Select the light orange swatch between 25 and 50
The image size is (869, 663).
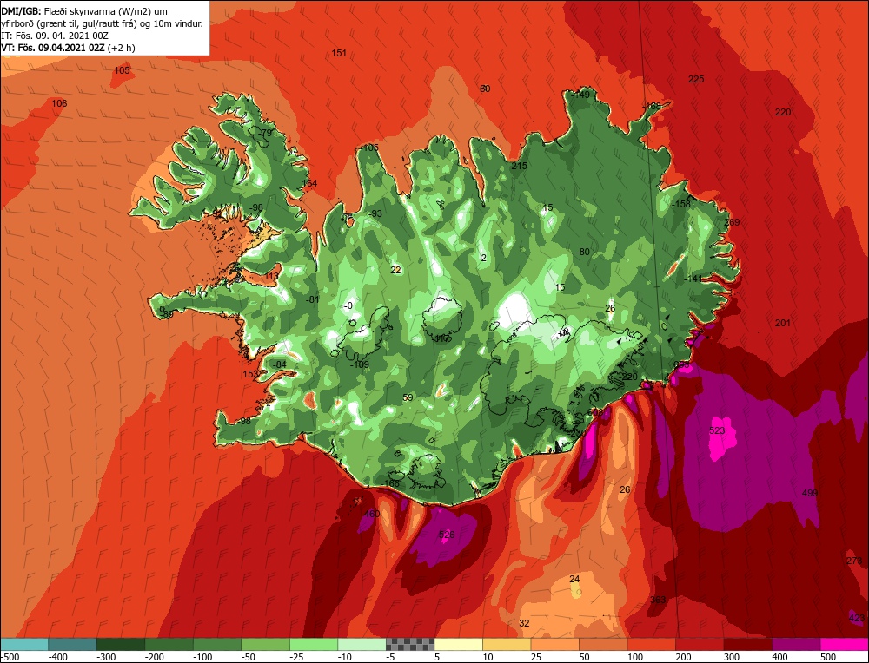coord(554,644)
